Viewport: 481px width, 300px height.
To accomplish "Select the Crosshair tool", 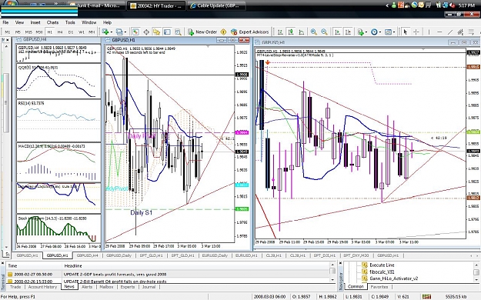I will [x=416, y=32].
